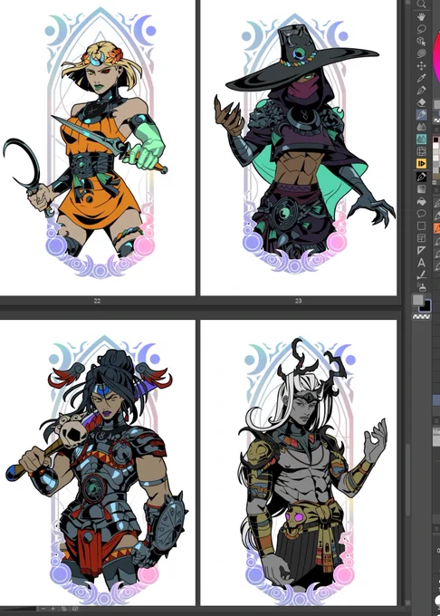Click the yellow play-arrow tool icon
The width and height of the screenshot is (440, 616).
pyautogui.click(x=421, y=163)
